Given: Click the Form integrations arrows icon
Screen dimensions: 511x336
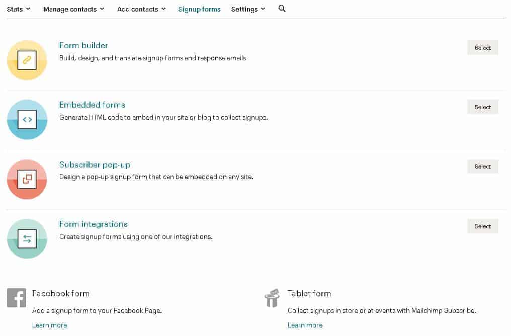Looking at the screenshot, I should click(27, 238).
